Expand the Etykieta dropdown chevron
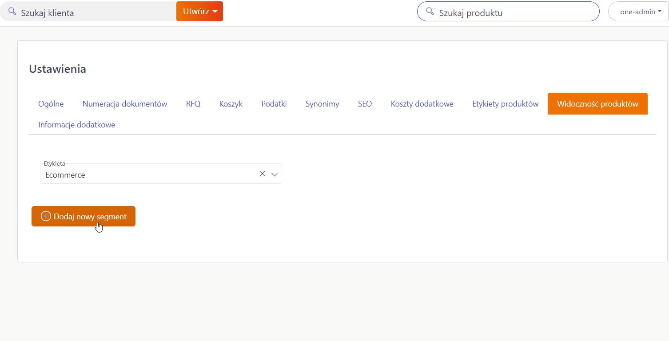This screenshot has height=341, width=669. pos(275,174)
